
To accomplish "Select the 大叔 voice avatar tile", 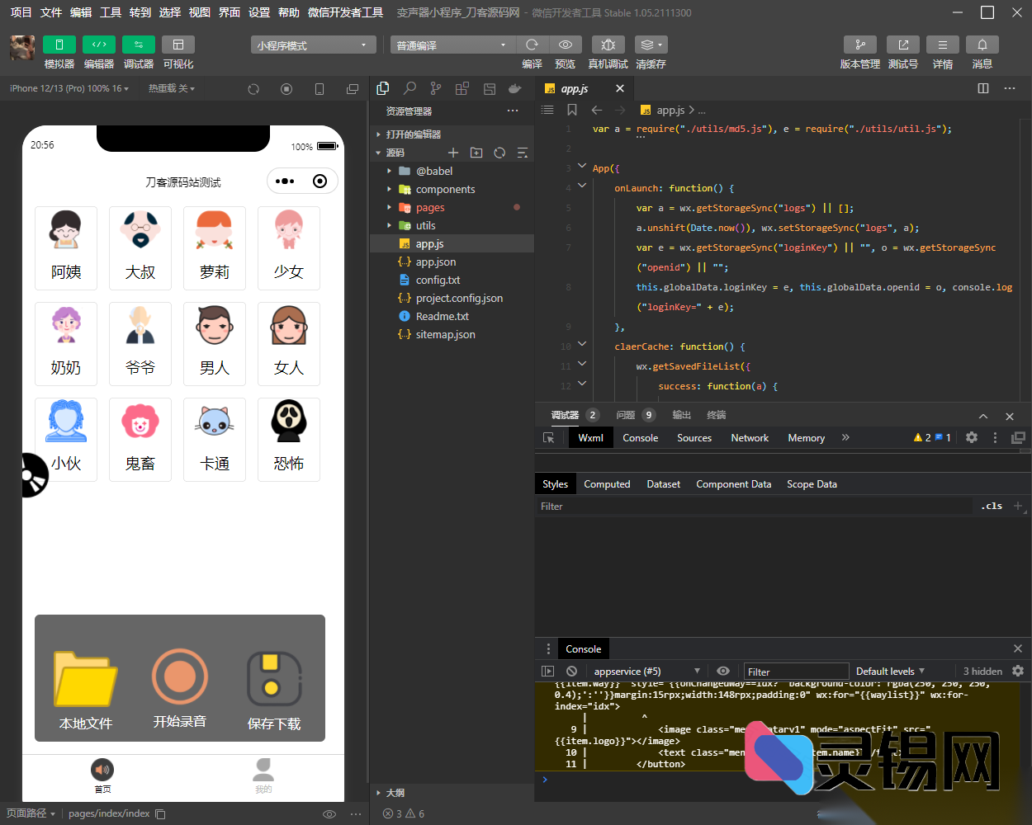I will pos(140,248).
